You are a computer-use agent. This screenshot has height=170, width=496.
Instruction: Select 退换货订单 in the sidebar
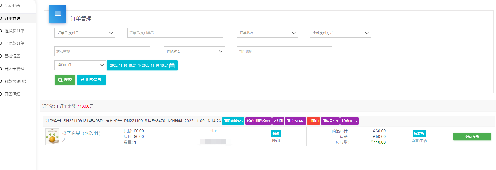(14, 31)
